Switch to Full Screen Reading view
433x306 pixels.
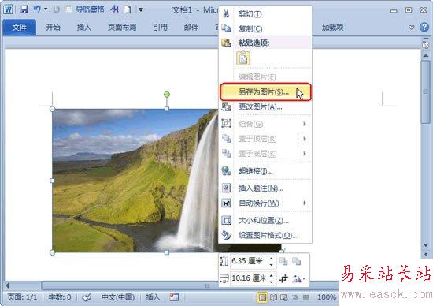tap(273, 297)
